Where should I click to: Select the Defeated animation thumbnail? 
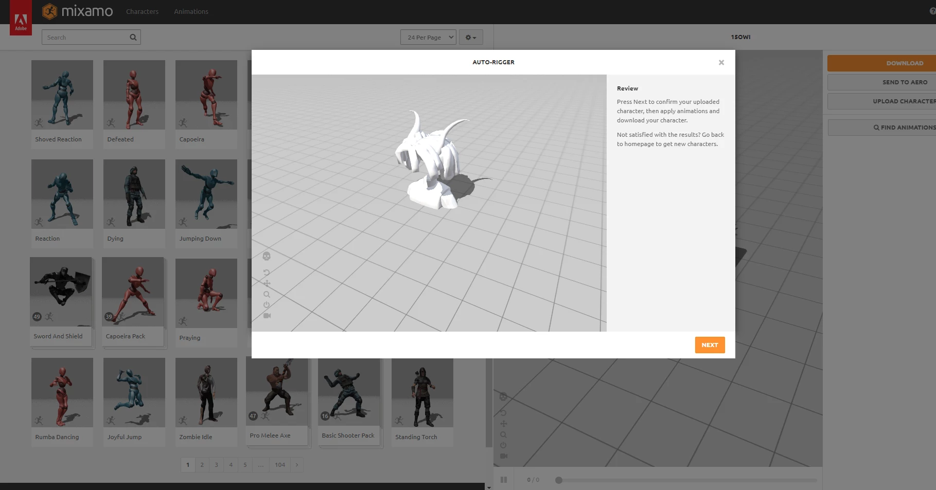[x=134, y=95]
